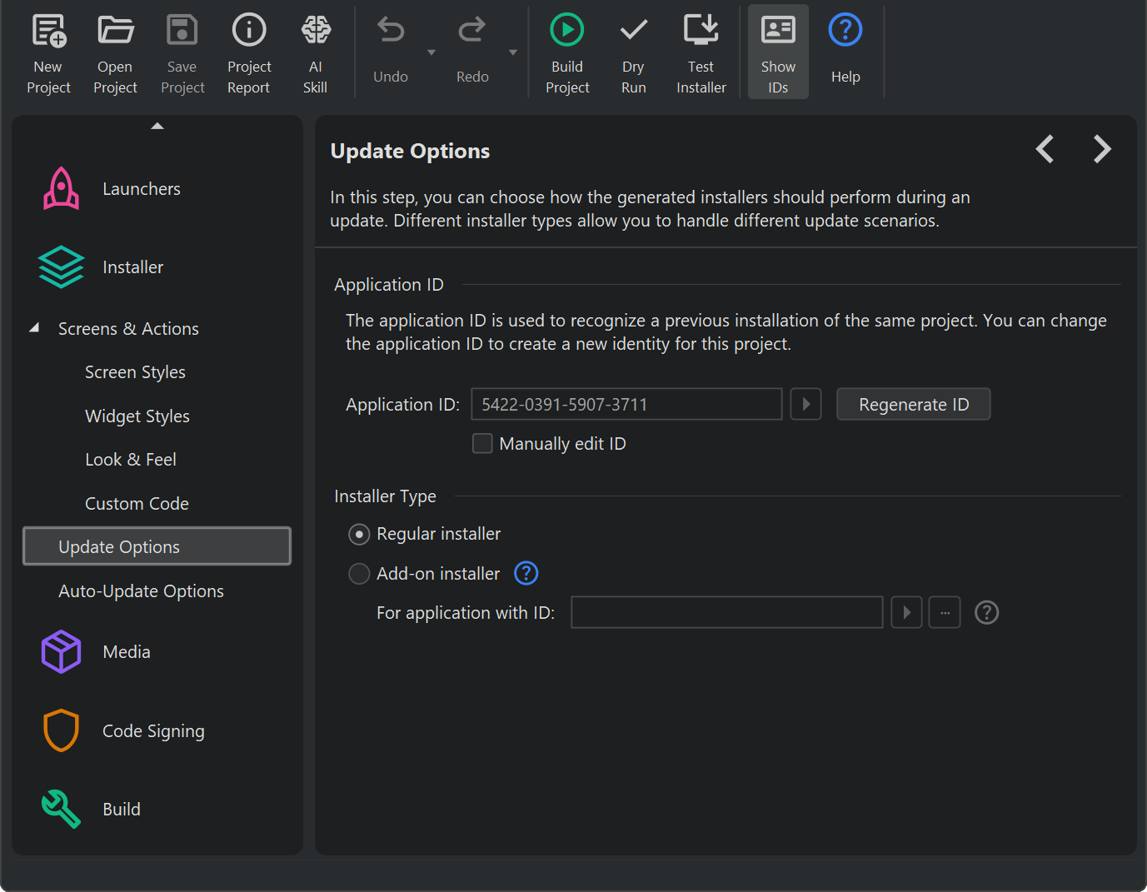Open variable menu beside add-on application ID

click(907, 612)
